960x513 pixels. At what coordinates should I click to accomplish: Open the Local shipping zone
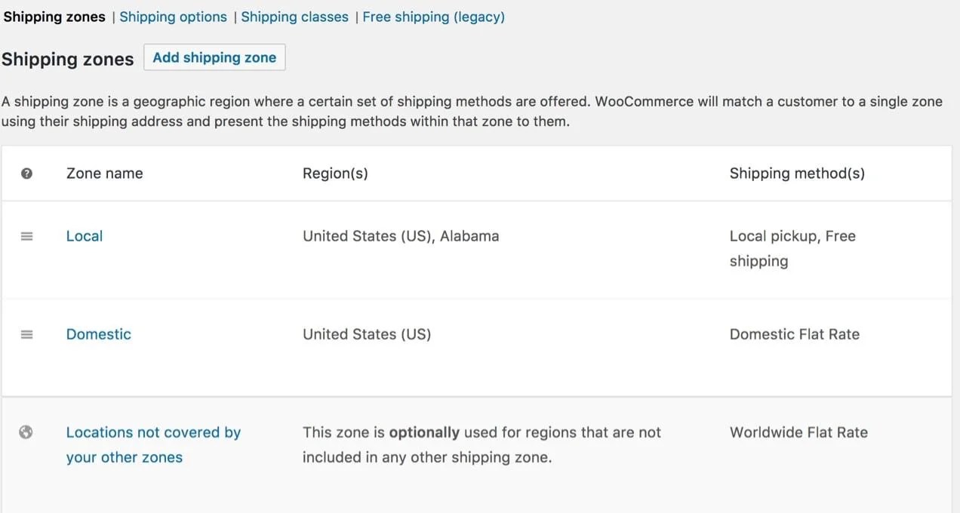84,236
